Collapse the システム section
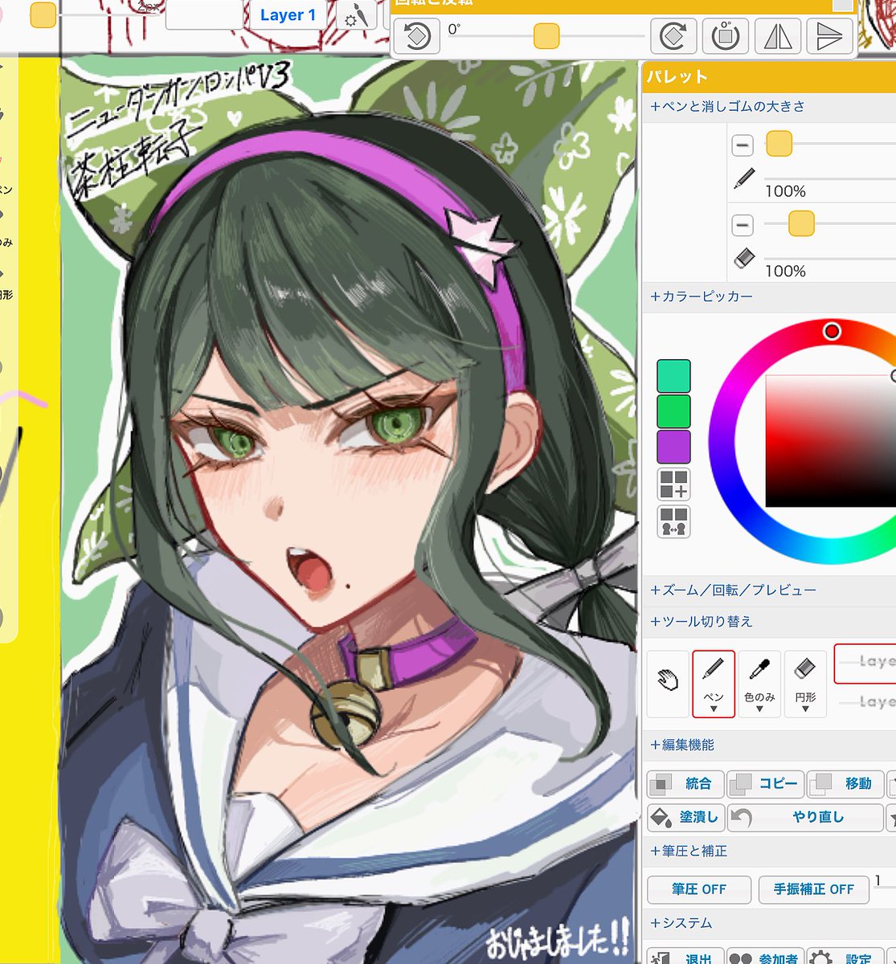This screenshot has height=964, width=896. (x=681, y=923)
